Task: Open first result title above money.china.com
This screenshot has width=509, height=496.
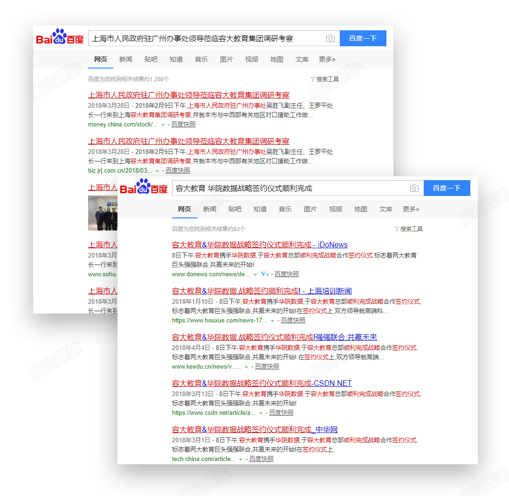Action: coord(189,95)
